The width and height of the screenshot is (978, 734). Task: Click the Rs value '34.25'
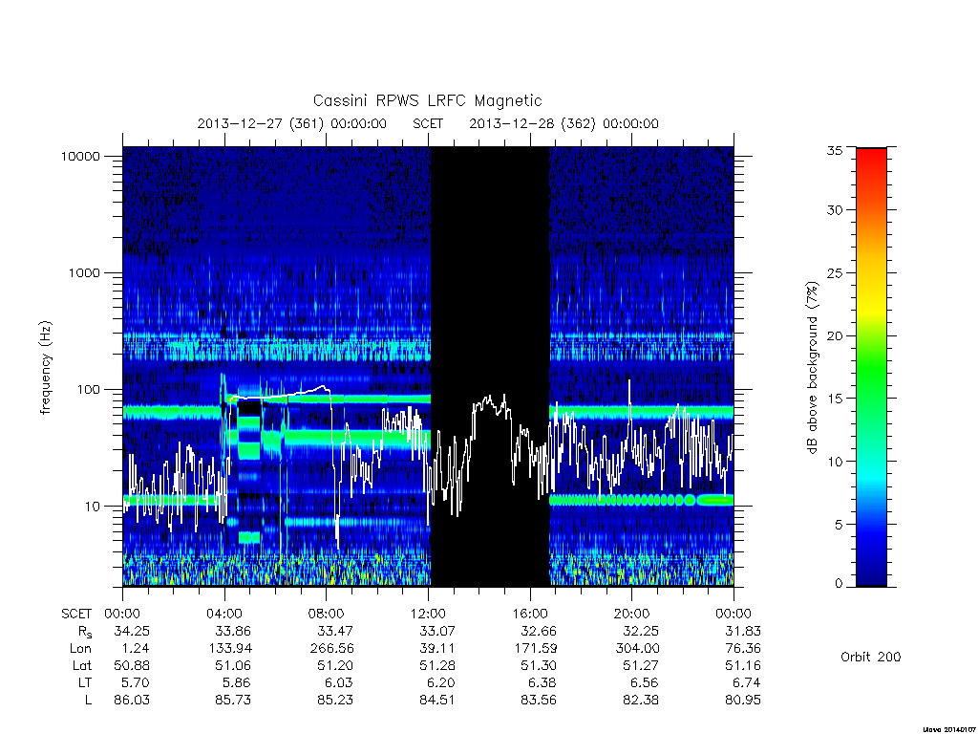click(132, 631)
